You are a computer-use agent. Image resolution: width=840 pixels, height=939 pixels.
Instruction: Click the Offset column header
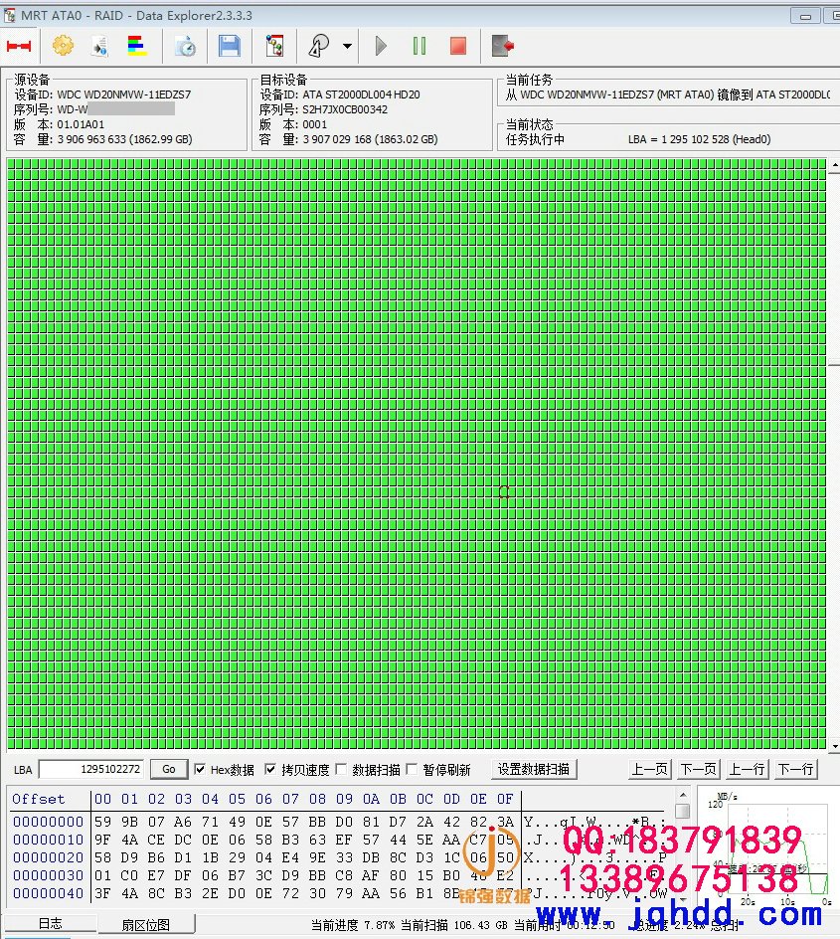pyautogui.click(x=39, y=799)
